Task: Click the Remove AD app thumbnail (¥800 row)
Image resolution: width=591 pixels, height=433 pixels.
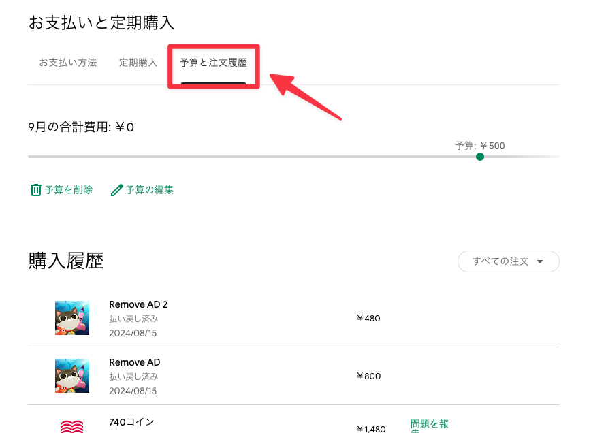Action: 72,376
